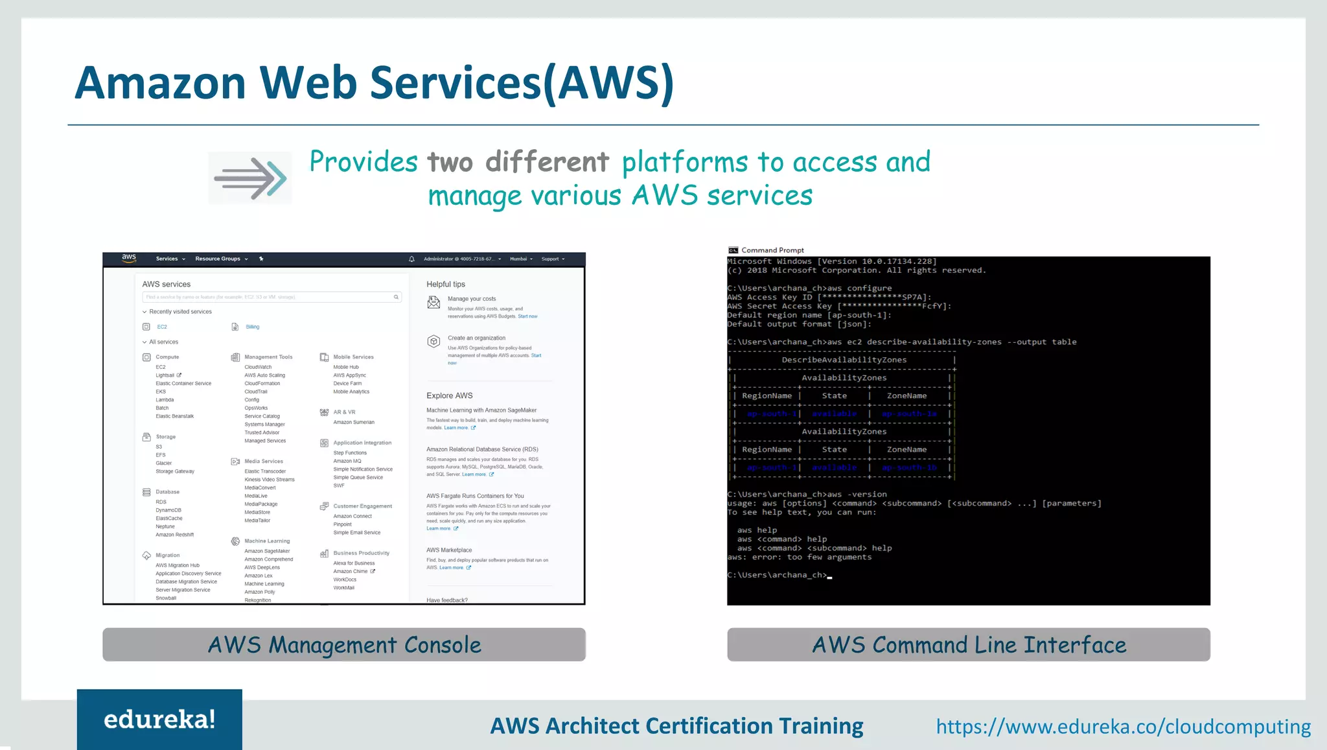The width and height of the screenshot is (1327, 750).
Task: Click the search magnifier icon in services box
Action: pyautogui.click(x=396, y=297)
